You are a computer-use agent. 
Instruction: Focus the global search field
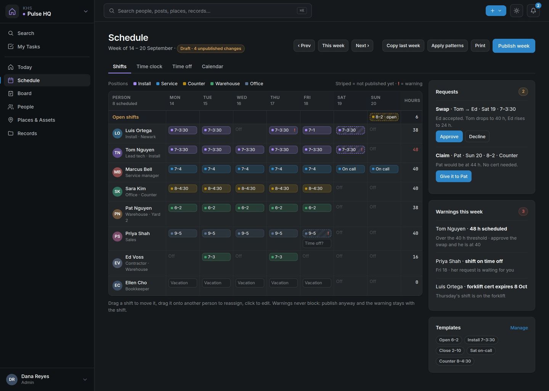tap(208, 11)
